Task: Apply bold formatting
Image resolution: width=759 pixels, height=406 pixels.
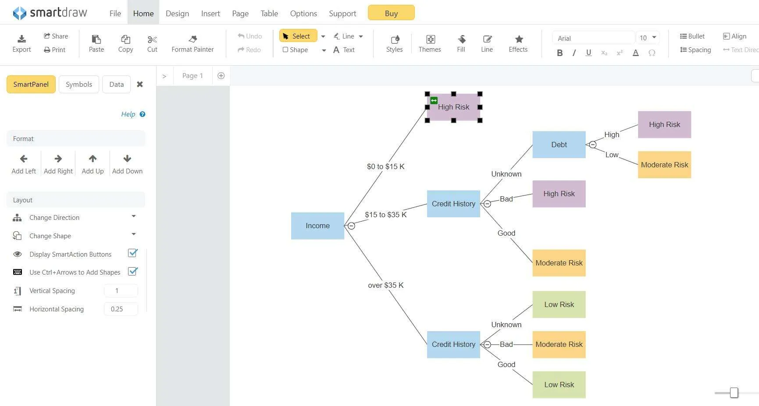Action: tap(559, 53)
